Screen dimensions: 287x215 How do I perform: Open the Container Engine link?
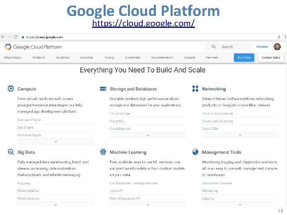point(29,135)
